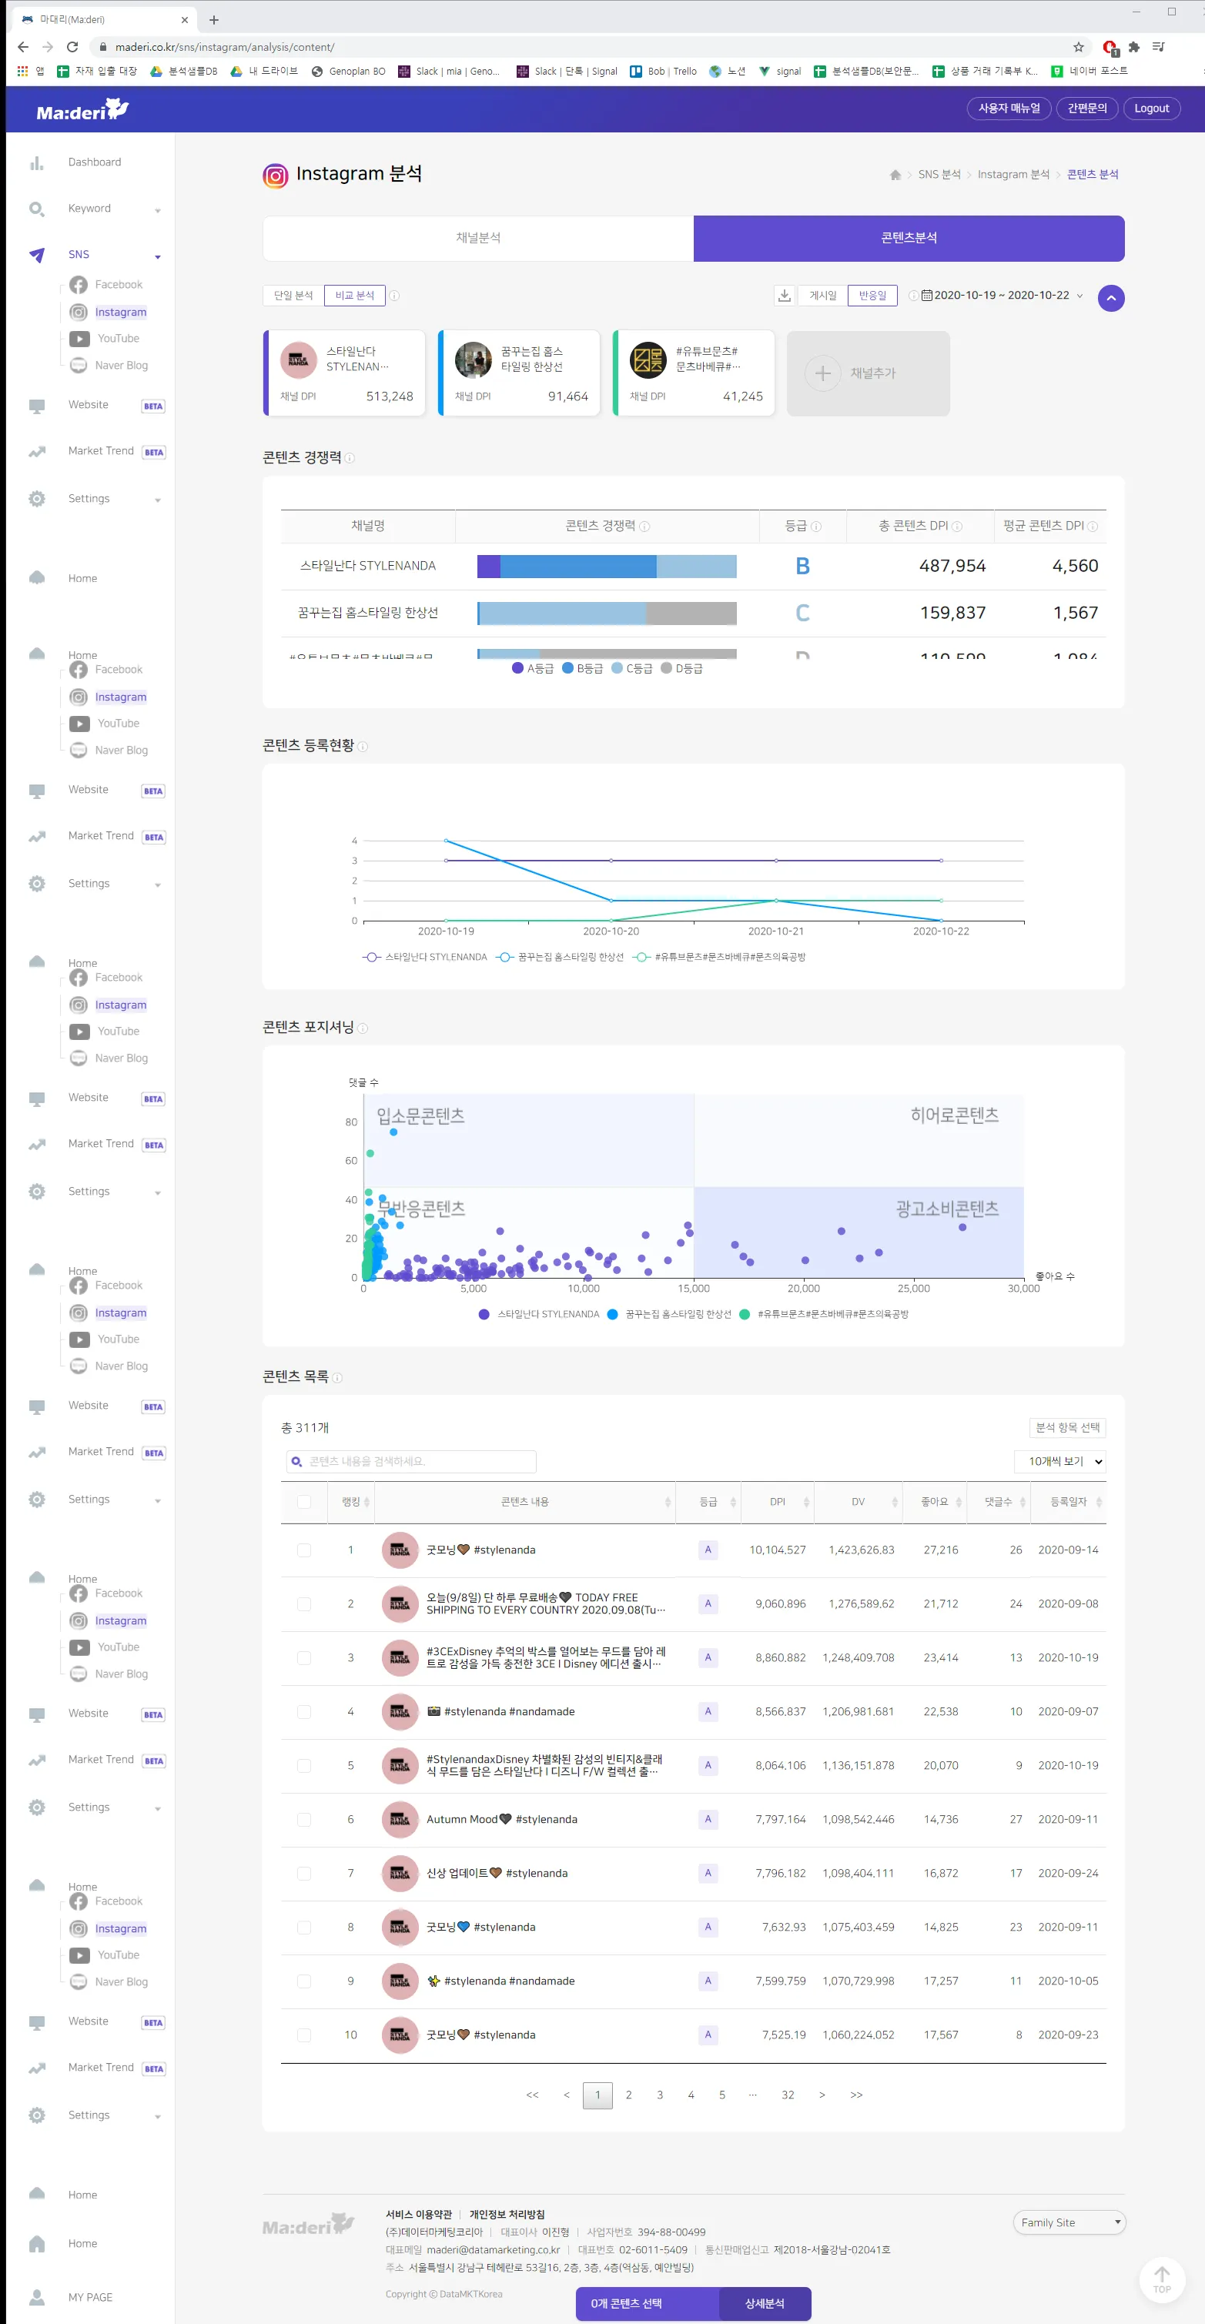
Task: Reload the page in the browser
Action: coord(72,47)
